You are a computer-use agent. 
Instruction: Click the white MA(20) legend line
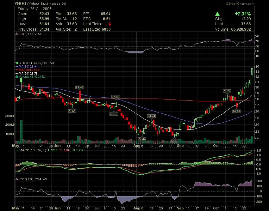point(17,73)
